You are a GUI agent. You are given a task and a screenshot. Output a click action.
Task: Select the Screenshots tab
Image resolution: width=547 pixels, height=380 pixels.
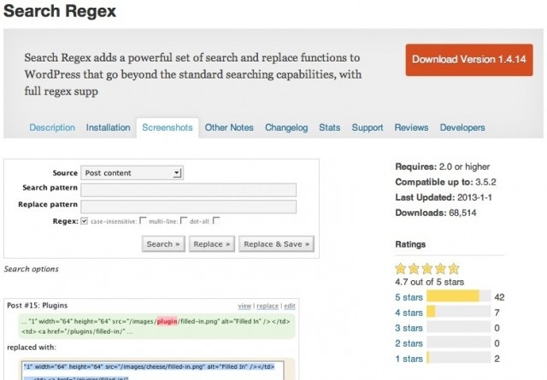coord(168,127)
